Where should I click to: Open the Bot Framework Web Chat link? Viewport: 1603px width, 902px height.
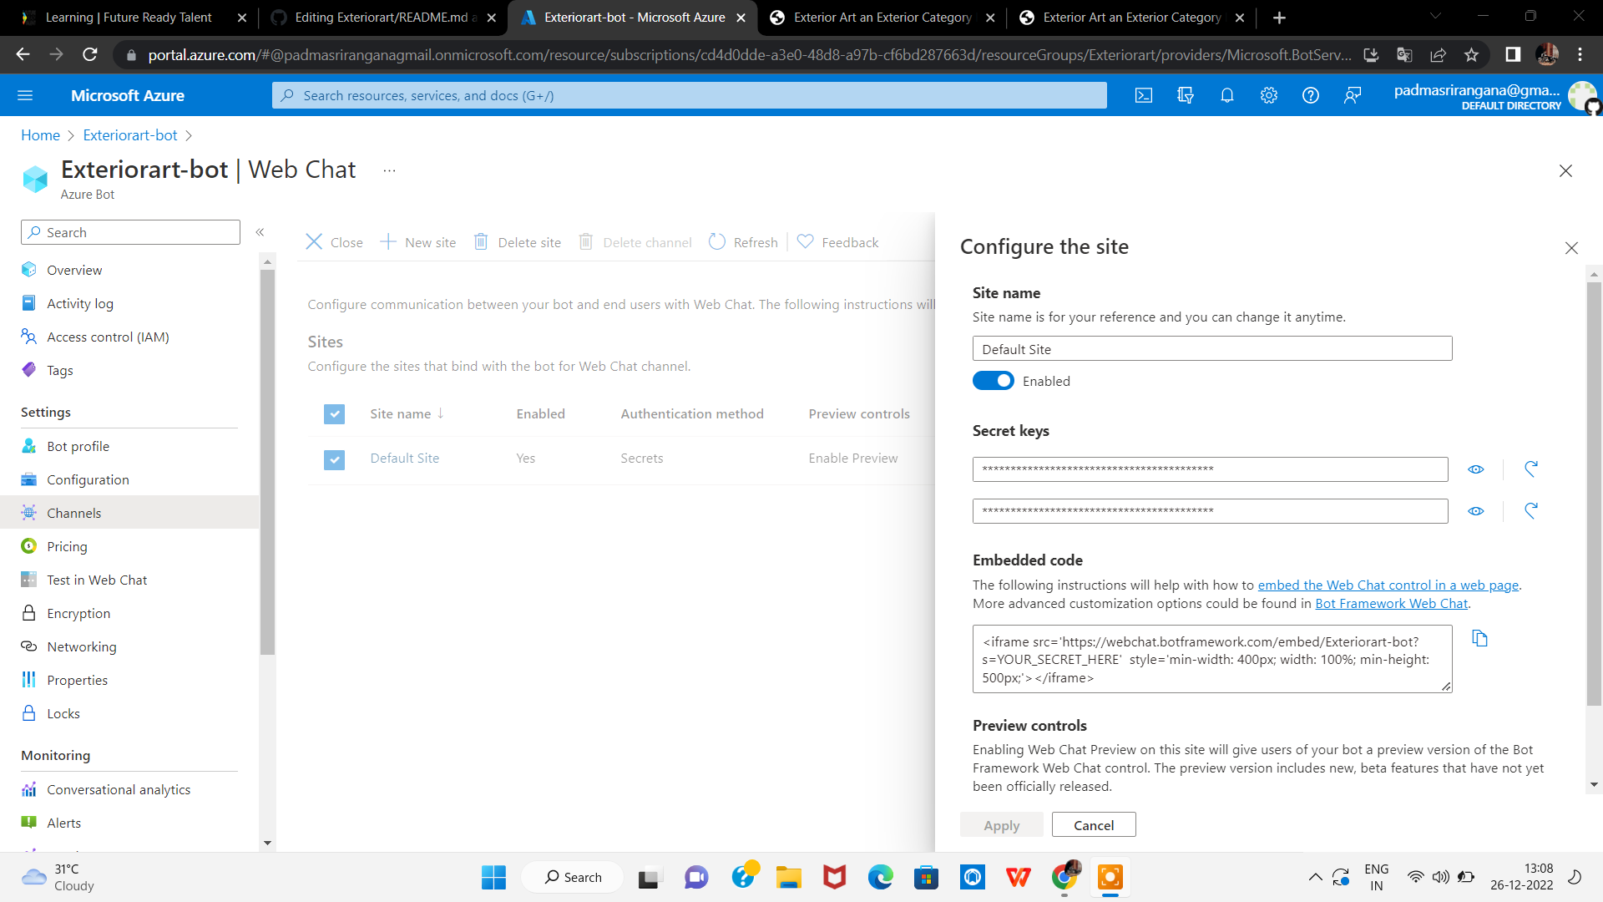(1391, 603)
